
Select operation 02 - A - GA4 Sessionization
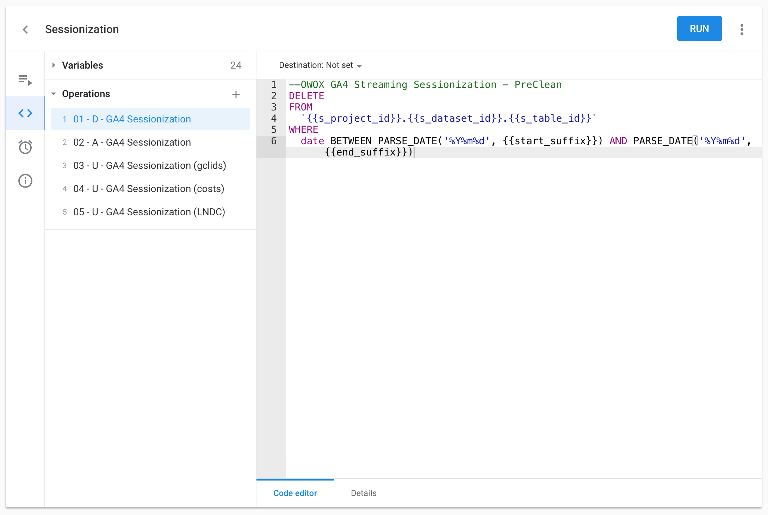pos(150,142)
